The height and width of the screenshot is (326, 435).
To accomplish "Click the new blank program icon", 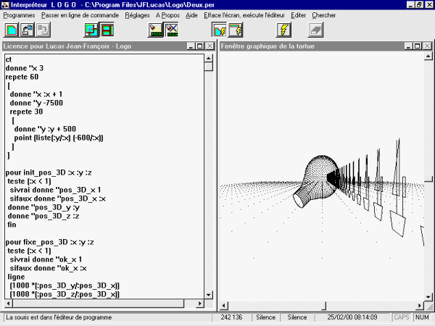I will click(x=12, y=30).
